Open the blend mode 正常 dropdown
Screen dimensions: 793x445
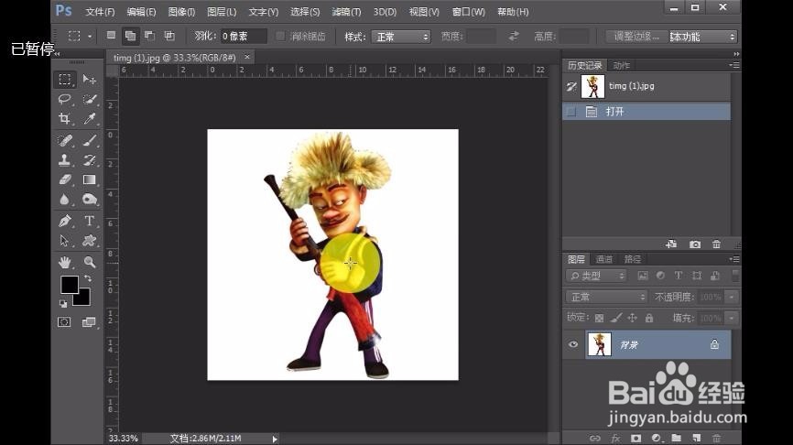[x=606, y=297]
